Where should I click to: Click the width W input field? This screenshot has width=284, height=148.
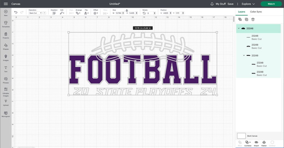pos(119,13)
